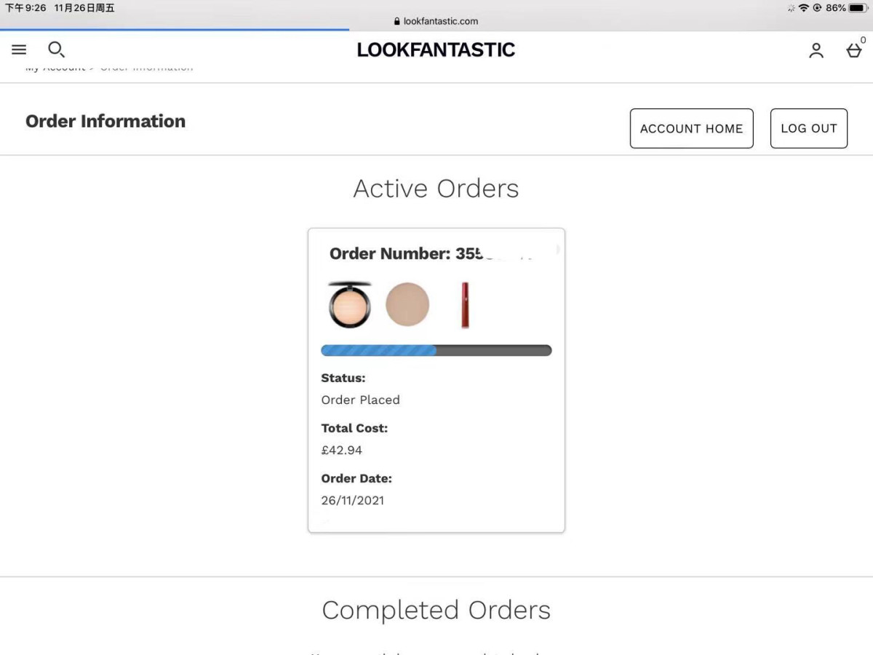Image resolution: width=873 pixels, height=655 pixels.
Task: Open the red lipstick product thumbnail
Action: [x=465, y=305]
